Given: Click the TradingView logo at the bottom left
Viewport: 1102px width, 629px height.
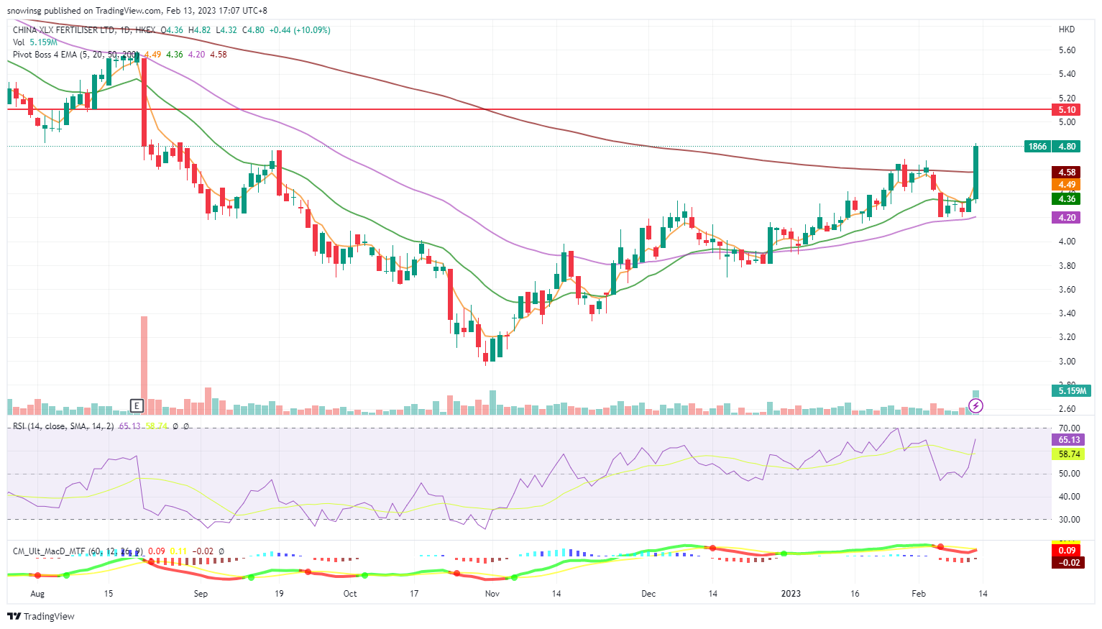Looking at the screenshot, I should point(41,616).
